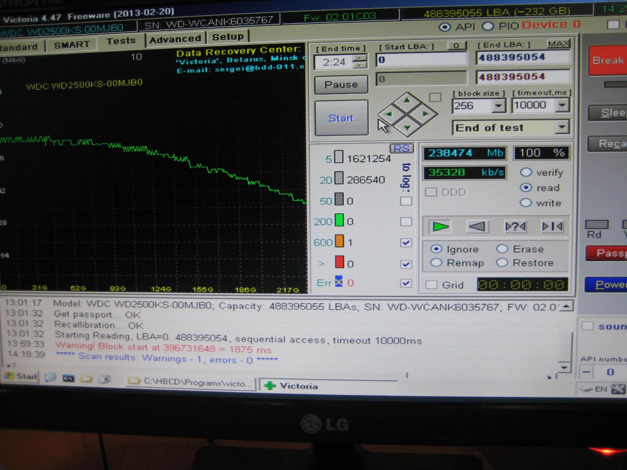Click the 20 ms block color indicator
627x470 pixels.
339,178
